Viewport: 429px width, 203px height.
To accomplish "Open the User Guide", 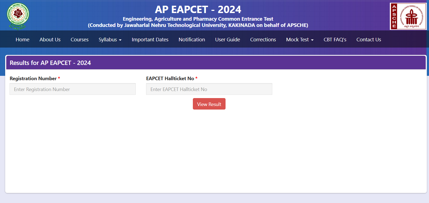I will click(x=227, y=39).
